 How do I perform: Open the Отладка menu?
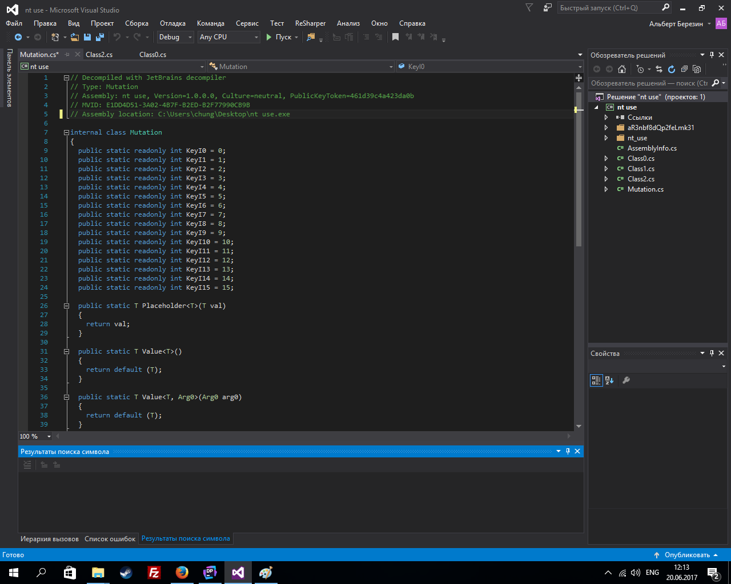point(172,23)
